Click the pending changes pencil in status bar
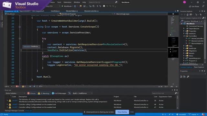The height and width of the screenshot is (116, 207). coord(171,115)
